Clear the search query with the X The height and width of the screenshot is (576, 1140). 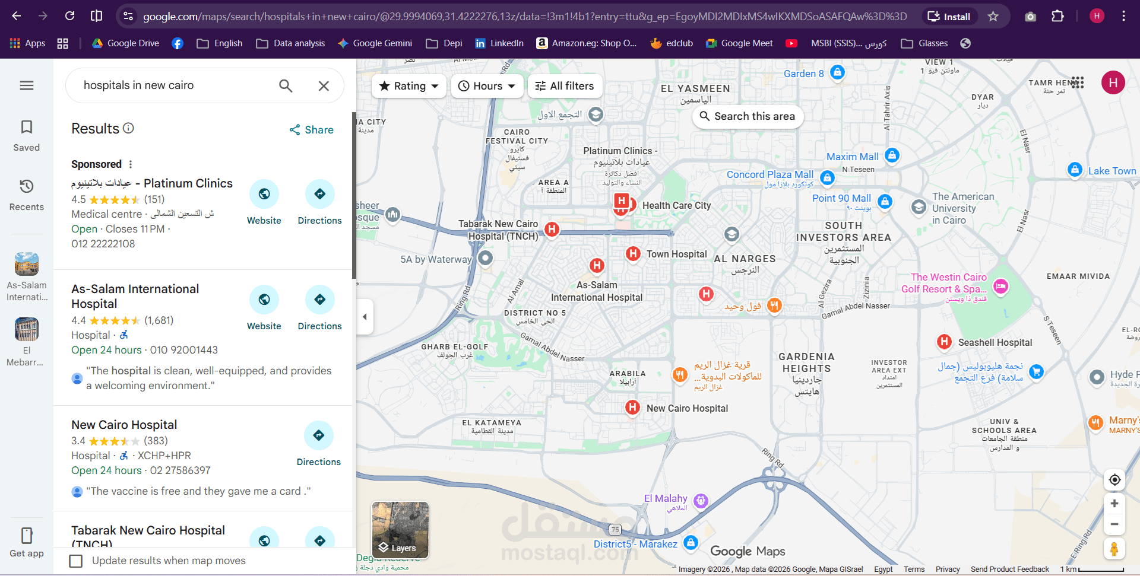[x=324, y=85]
